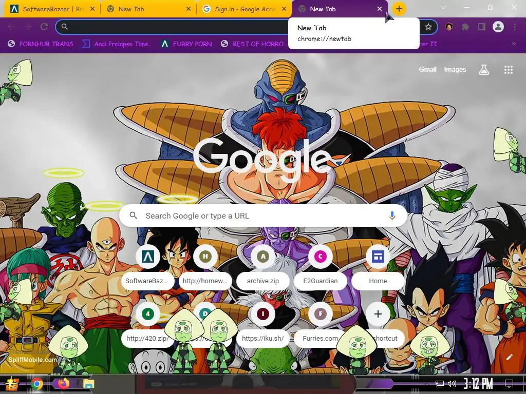
Task: Open the Windows Start button
Action: coord(12,384)
